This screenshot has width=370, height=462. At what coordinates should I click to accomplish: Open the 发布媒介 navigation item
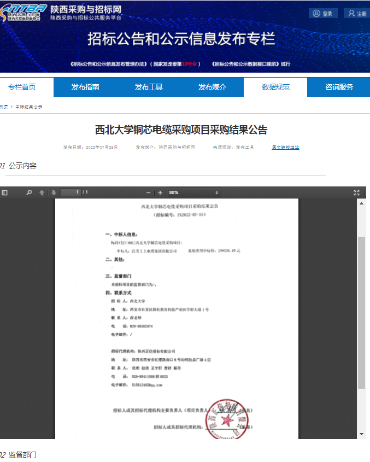(x=212, y=87)
